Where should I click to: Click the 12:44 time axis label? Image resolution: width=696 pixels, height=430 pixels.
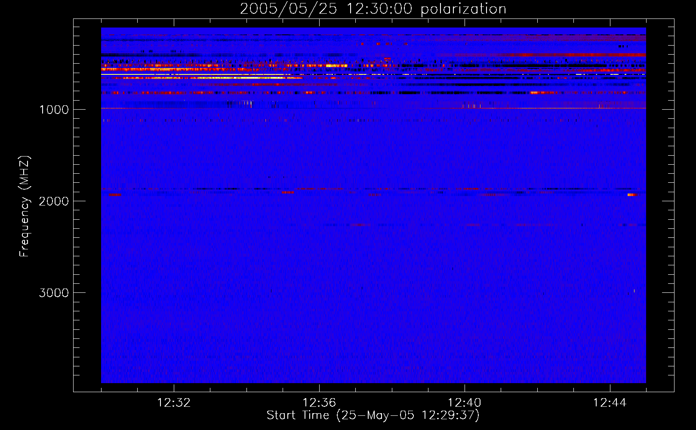[610, 403]
